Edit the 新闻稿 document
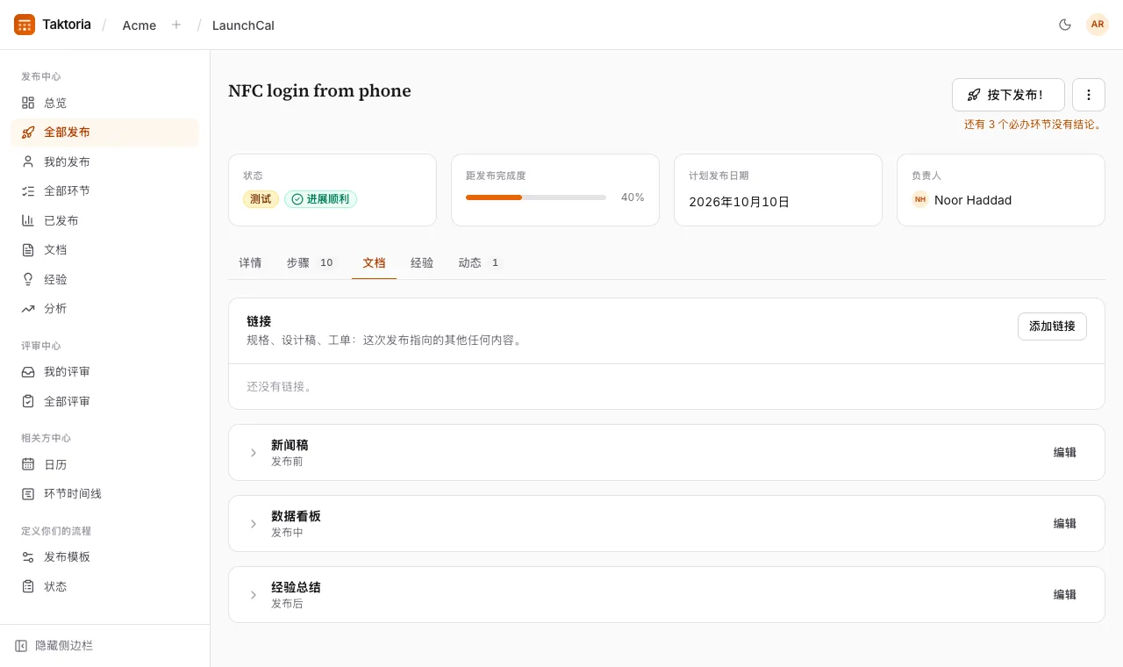1123x667 pixels. [1065, 453]
